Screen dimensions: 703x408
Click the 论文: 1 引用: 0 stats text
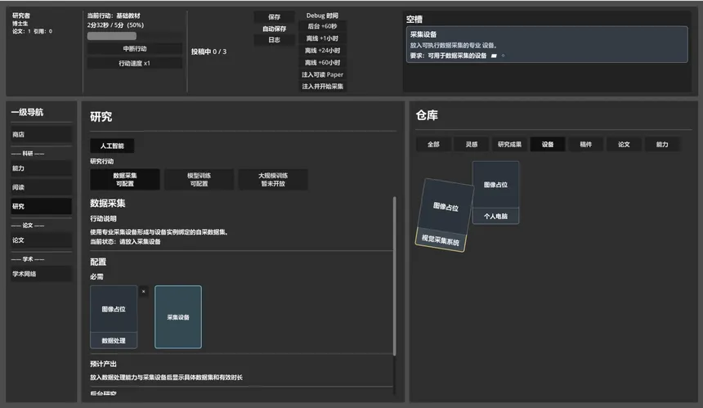click(x=32, y=31)
